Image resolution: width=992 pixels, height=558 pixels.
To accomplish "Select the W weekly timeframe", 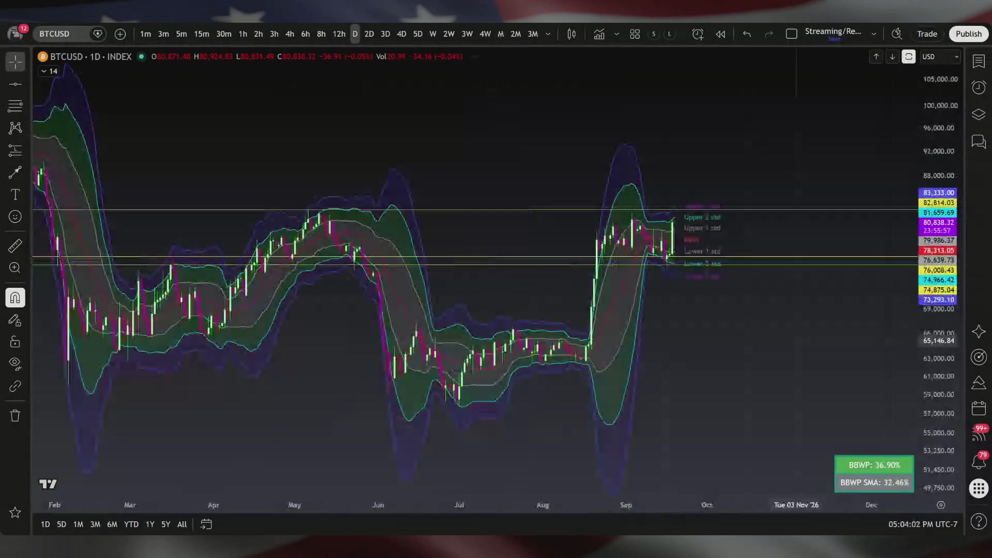I will (x=432, y=34).
